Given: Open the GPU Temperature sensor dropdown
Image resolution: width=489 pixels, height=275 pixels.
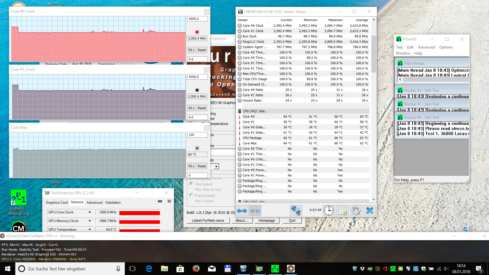Looking at the screenshot, I should point(90,229).
